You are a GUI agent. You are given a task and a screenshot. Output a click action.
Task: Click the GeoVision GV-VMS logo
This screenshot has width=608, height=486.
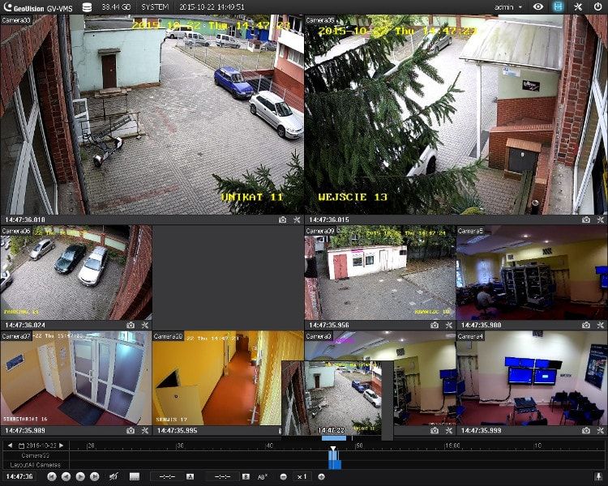click(x=38, y=7)
